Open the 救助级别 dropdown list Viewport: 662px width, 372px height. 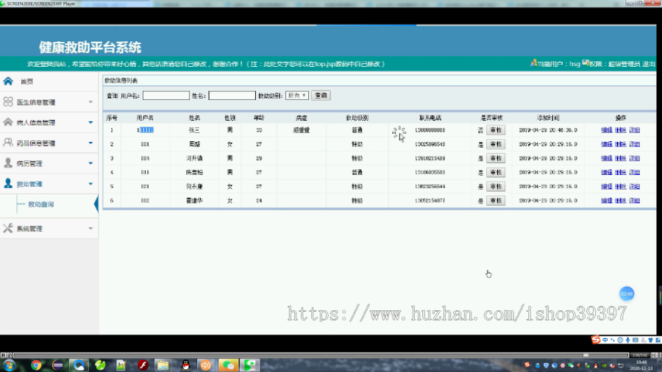tap(297, 96)
